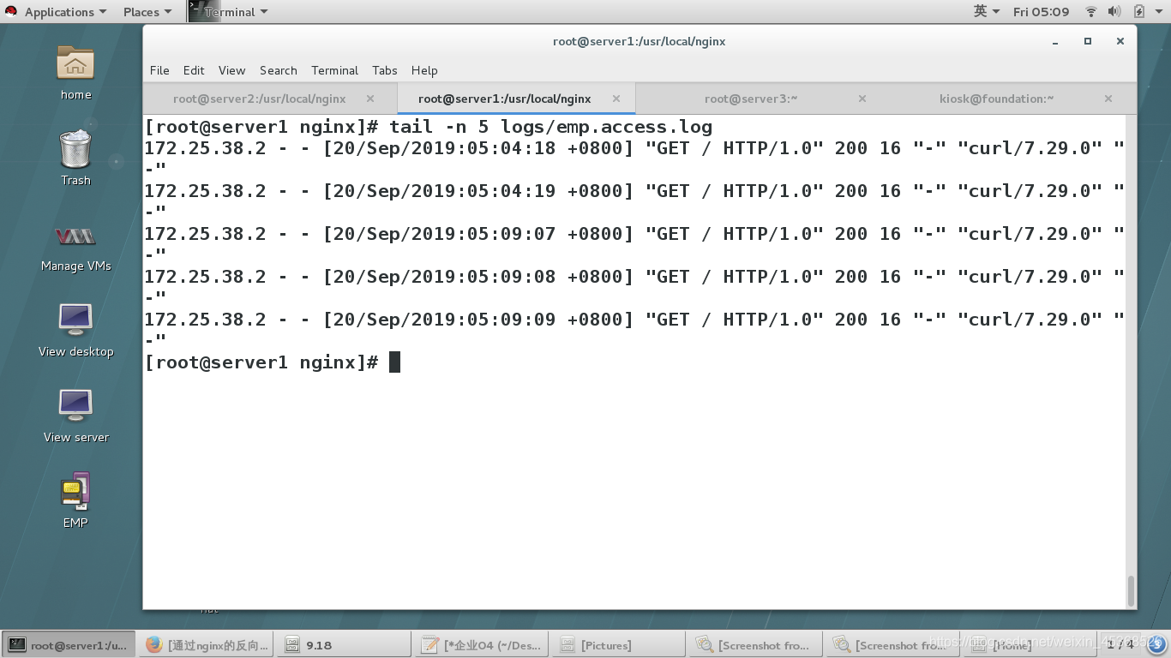The height and width of the screenshot is (658, 1171).
Task: Open the File menu in the terminal
Action: pyautogui.click(x=159, y=70)
